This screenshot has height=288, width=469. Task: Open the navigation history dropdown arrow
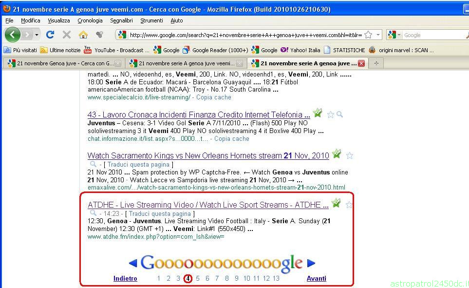37,35
